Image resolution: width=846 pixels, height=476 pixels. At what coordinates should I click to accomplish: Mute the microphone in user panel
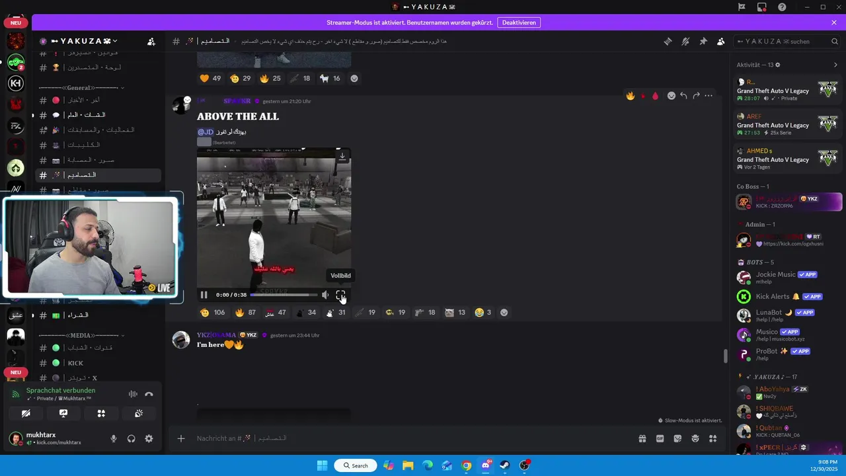tap(114, 438)
